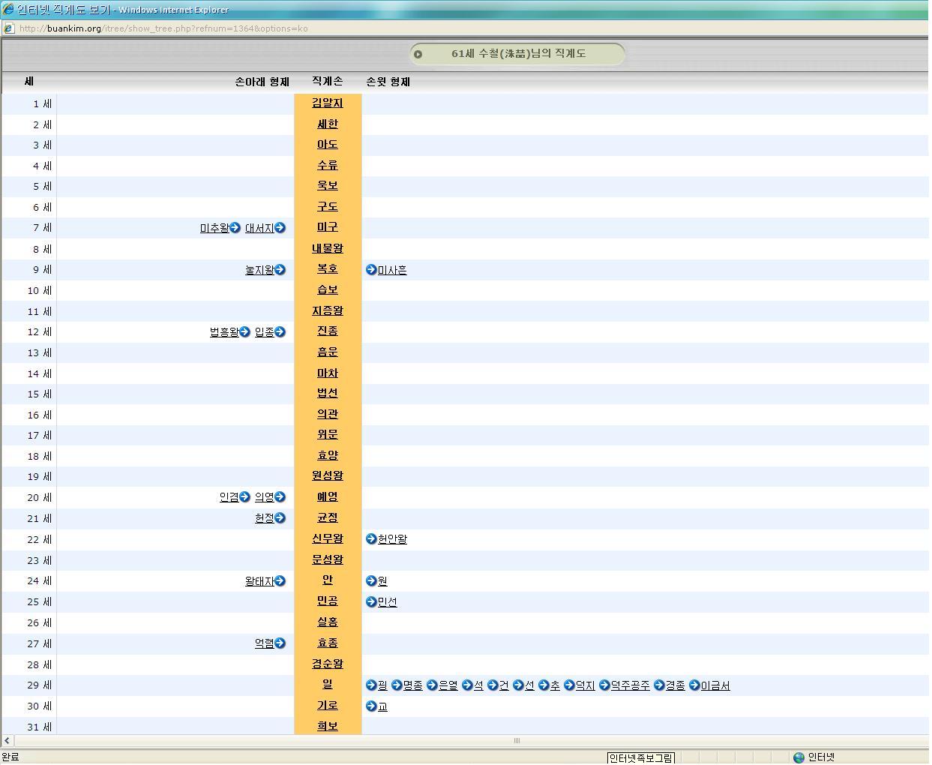Screen dimensions: 932x765
Task: Open the 교 link in generation 30
Action: (382, 706)
